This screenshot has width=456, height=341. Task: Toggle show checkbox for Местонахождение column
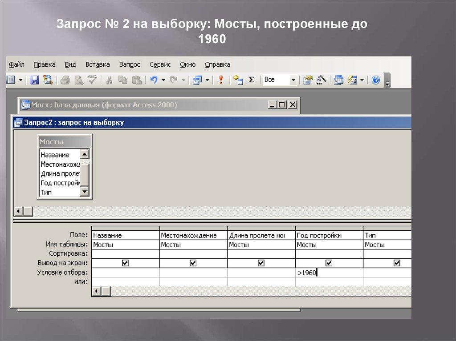pos(193,263)
